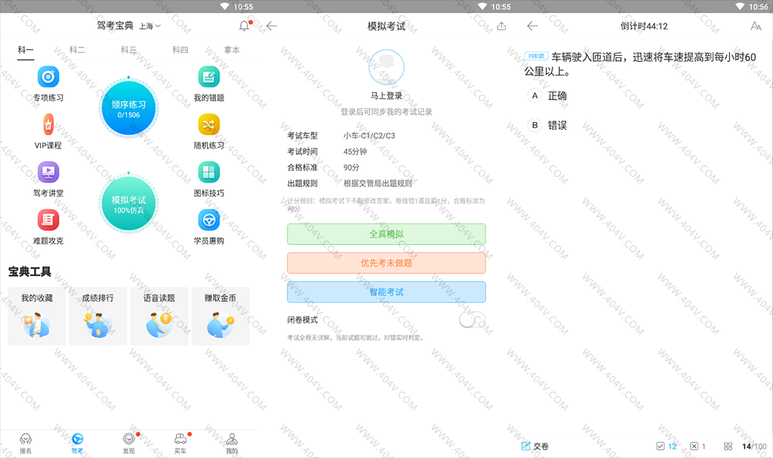
Task: Open 图标技巧 grid icon
Action: [x=209, y=172]
